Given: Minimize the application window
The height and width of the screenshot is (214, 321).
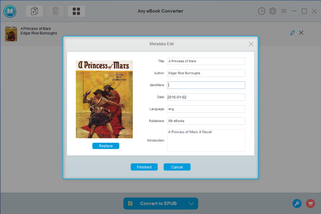Looking at the screenshot, I should (294, 11).
